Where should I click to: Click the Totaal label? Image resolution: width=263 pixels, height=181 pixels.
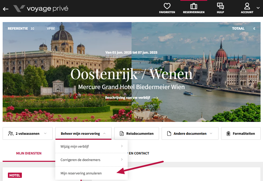coord(238,28)
